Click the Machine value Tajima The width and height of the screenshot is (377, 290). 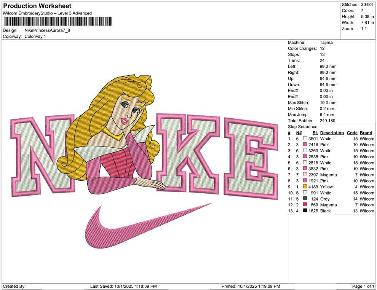coord(326,42)
